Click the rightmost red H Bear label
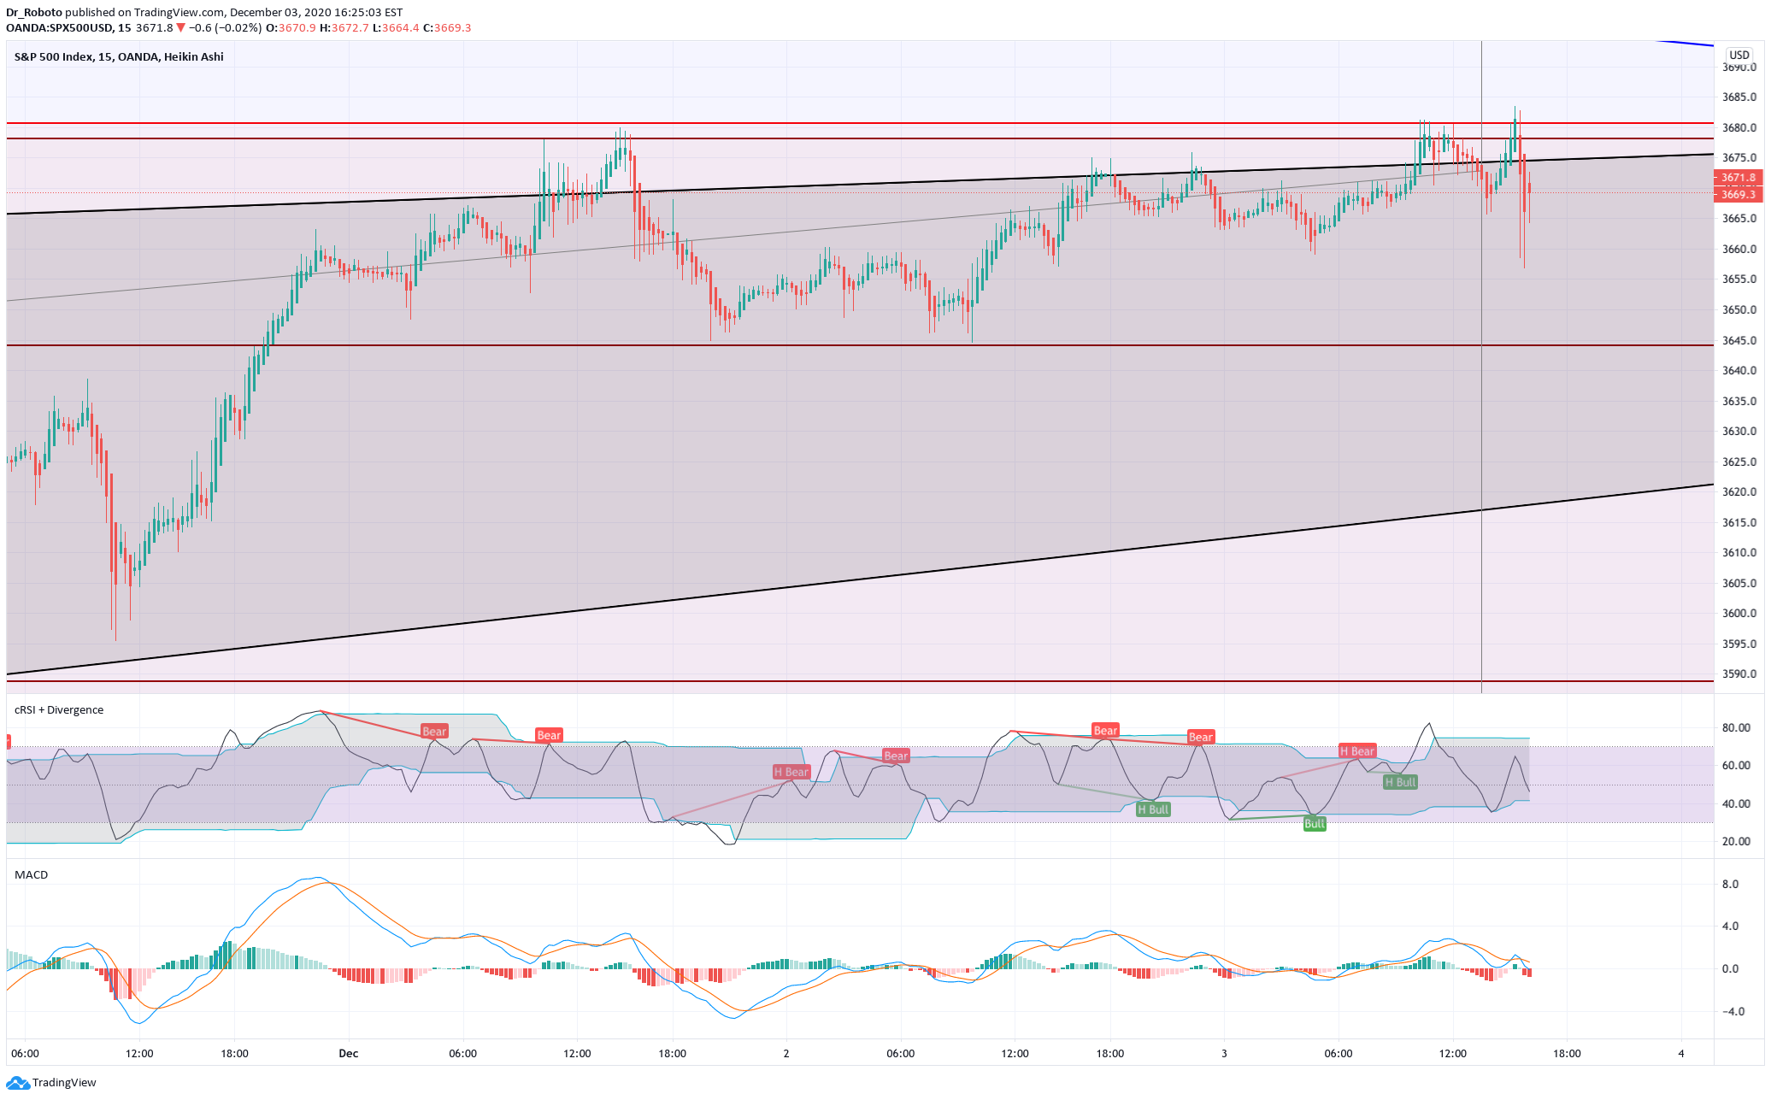Screen dimensions: 1771x1100 click(x=1357, y=751)
